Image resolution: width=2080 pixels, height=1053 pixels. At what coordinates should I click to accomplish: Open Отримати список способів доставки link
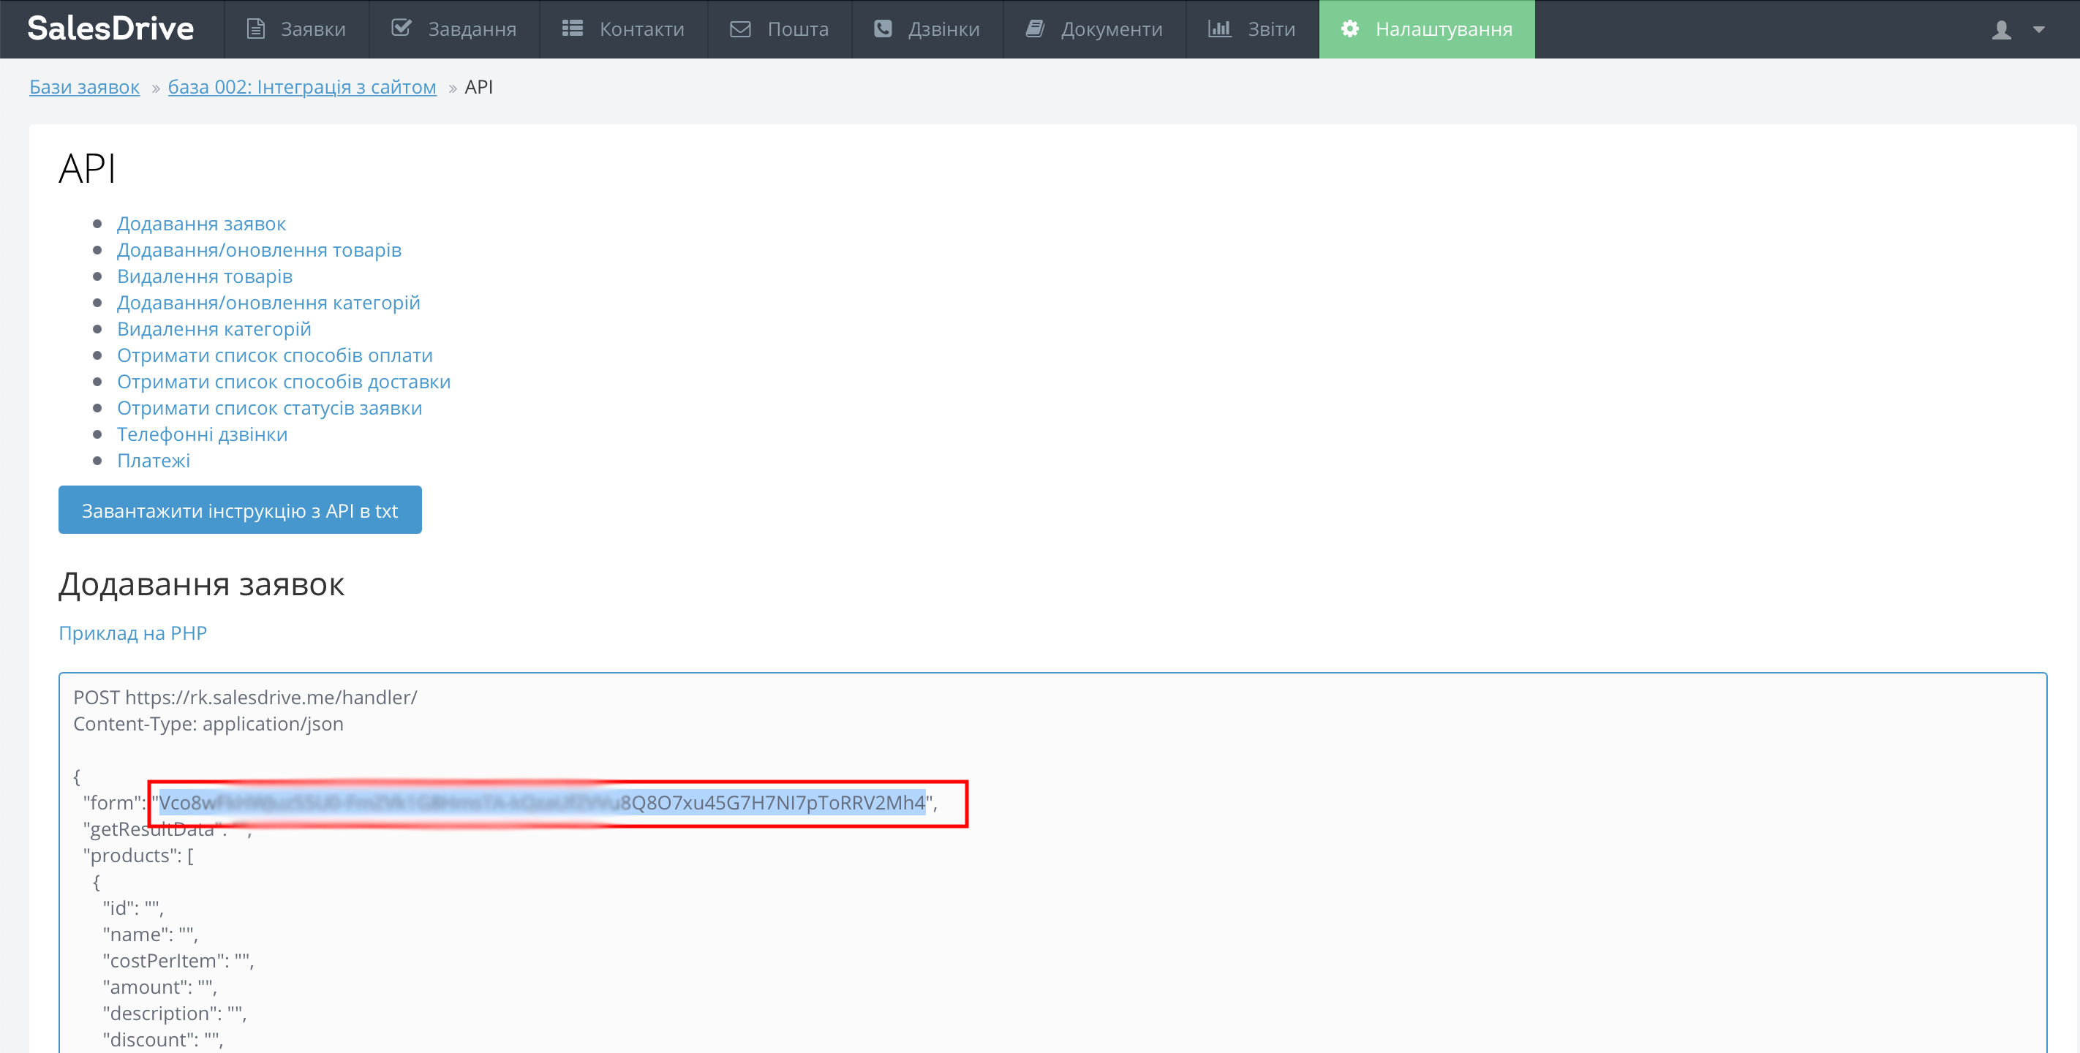[x=284, y=382]
